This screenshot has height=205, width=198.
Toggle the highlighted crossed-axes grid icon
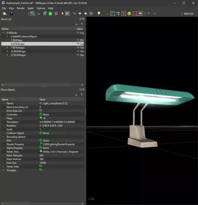click(113, 13)
